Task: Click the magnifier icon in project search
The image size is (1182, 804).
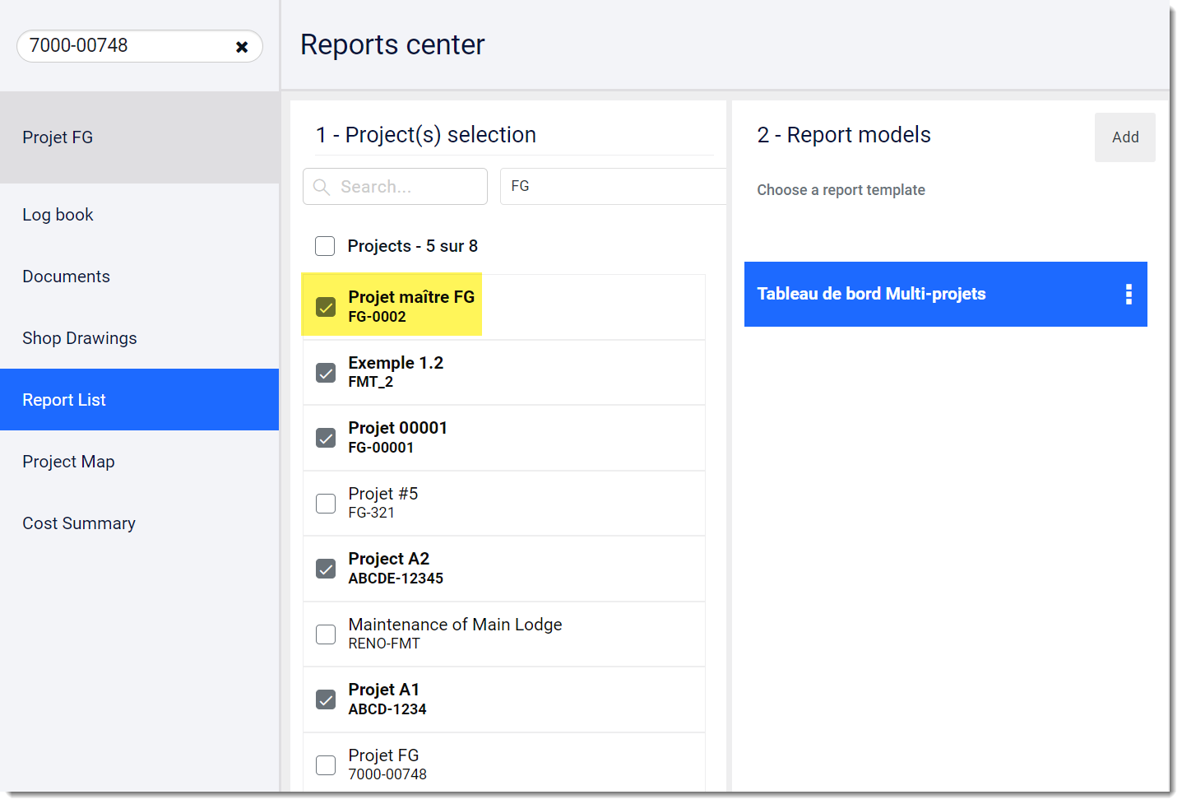Action: (321, 186)
